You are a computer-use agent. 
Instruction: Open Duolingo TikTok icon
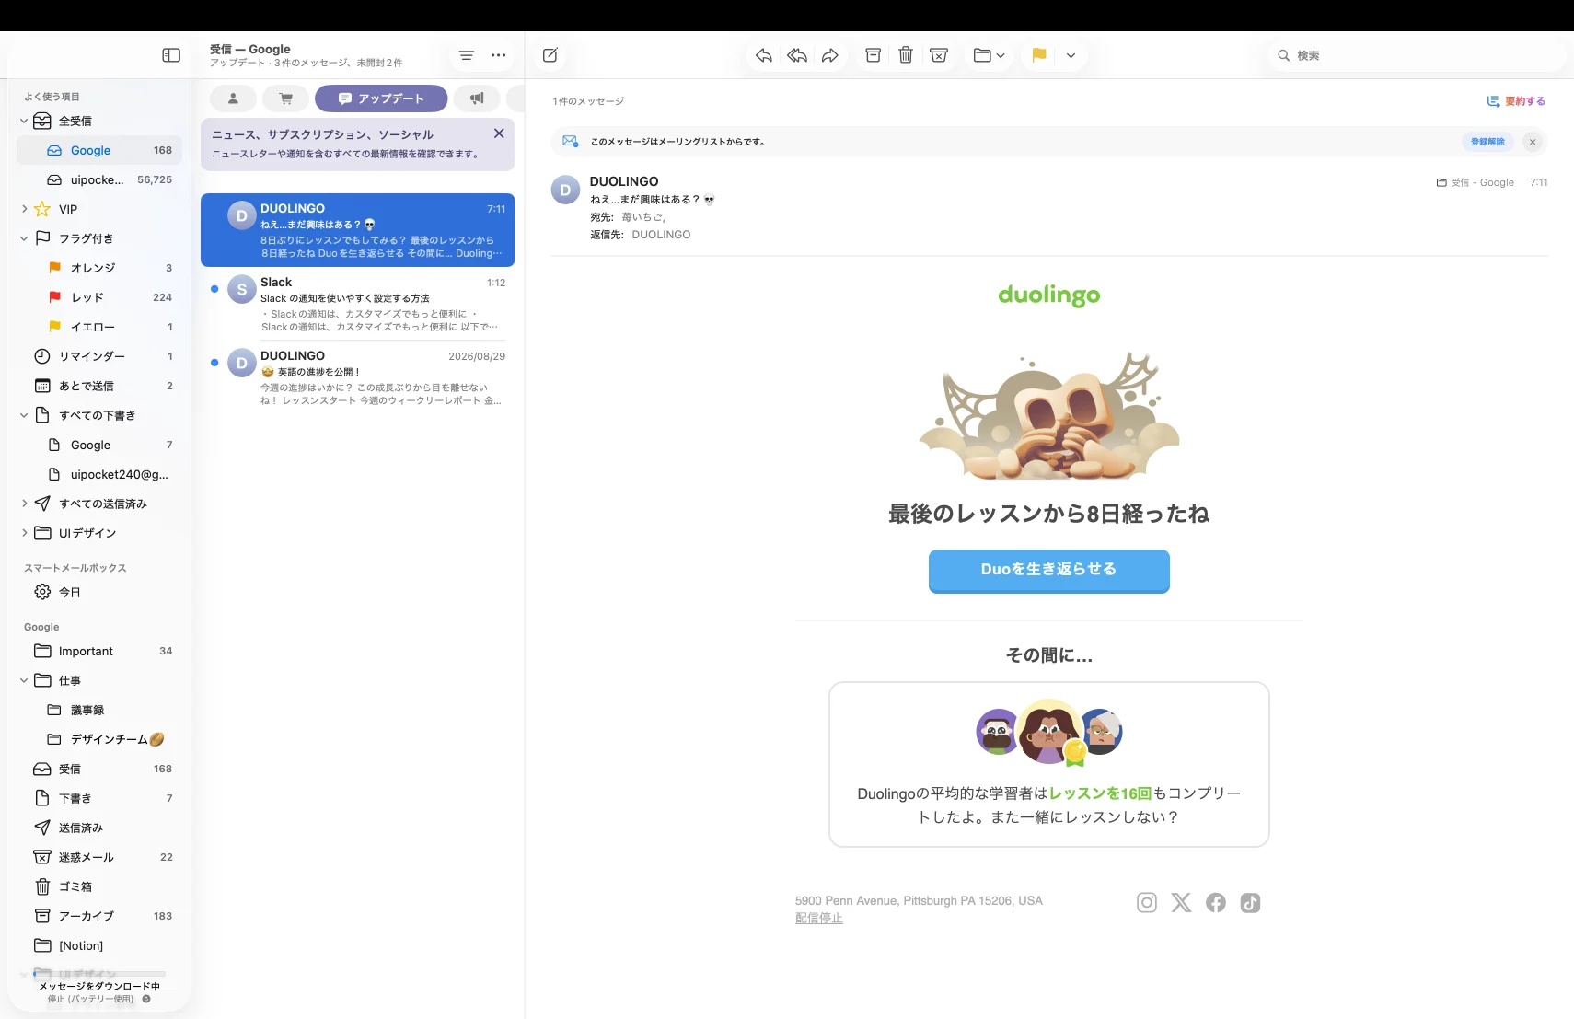(1250, 903)
